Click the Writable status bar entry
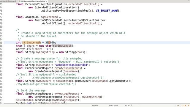This screenshot has width=190, height=107. (95, 105)
